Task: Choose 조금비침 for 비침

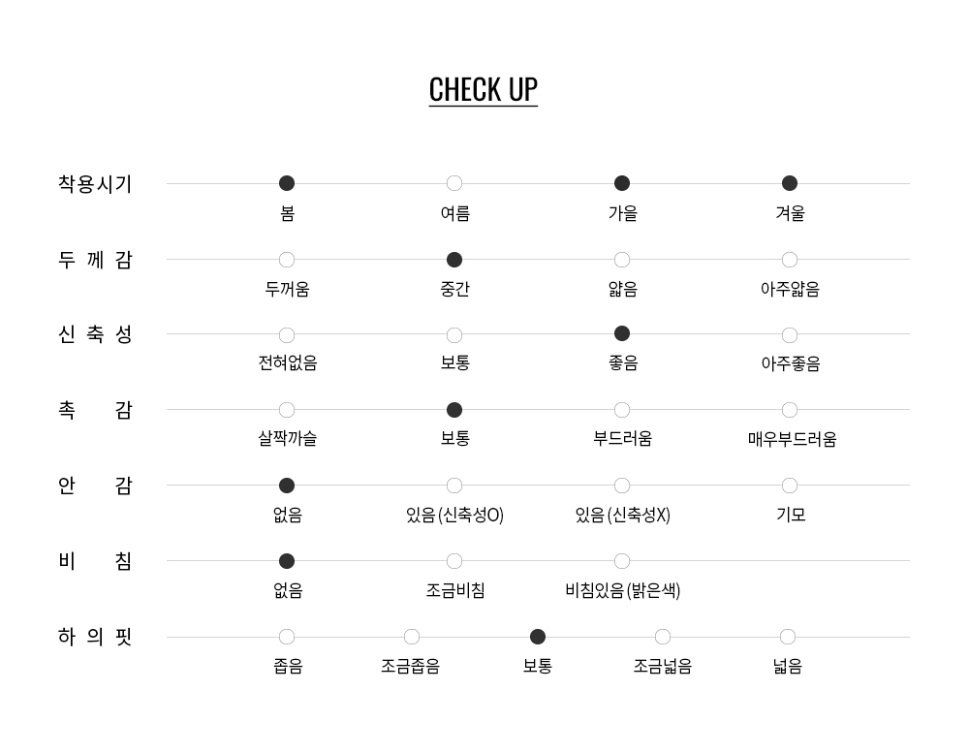Action: click(x=454, y=561)
